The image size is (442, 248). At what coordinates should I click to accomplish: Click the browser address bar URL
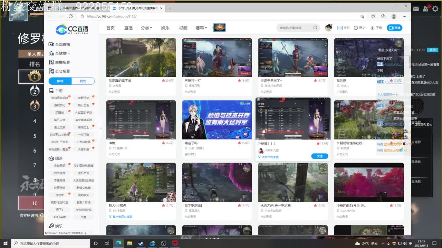click(x=112, y=16)
